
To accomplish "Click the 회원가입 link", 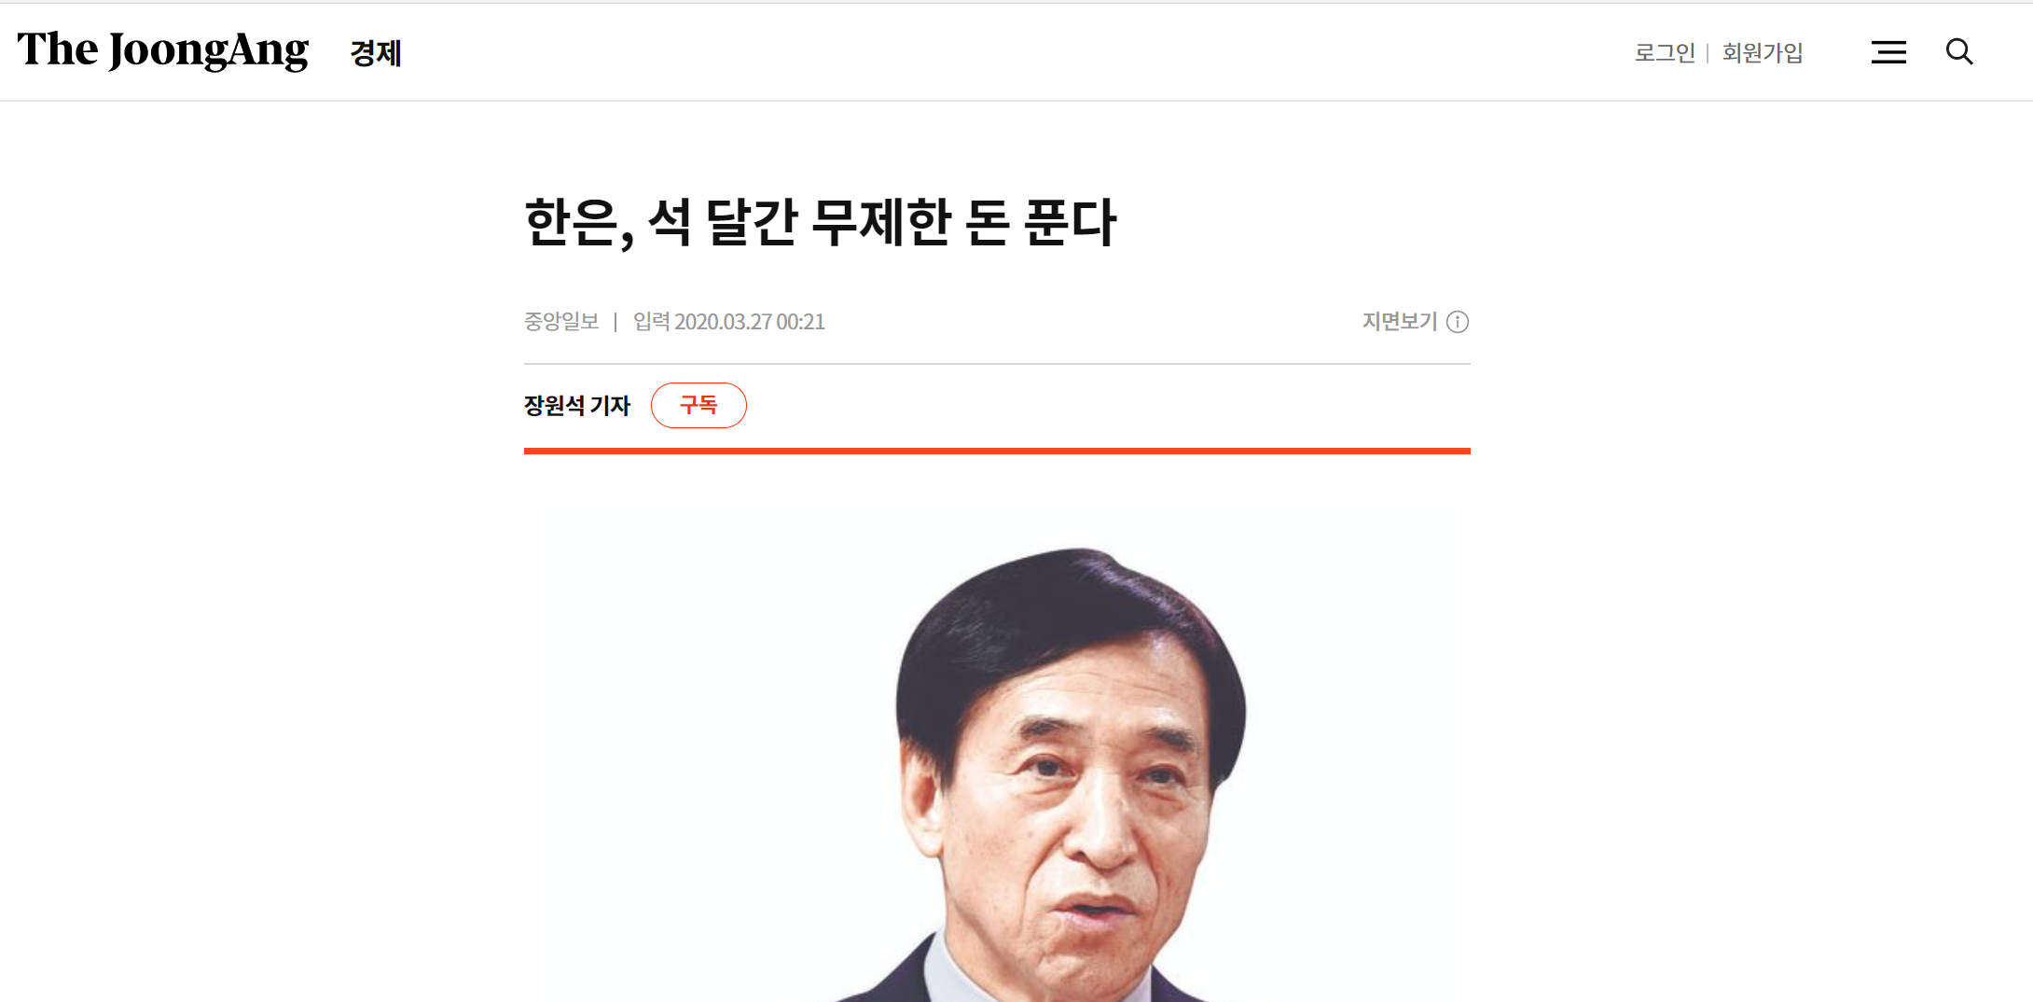I will [1763, 53].
